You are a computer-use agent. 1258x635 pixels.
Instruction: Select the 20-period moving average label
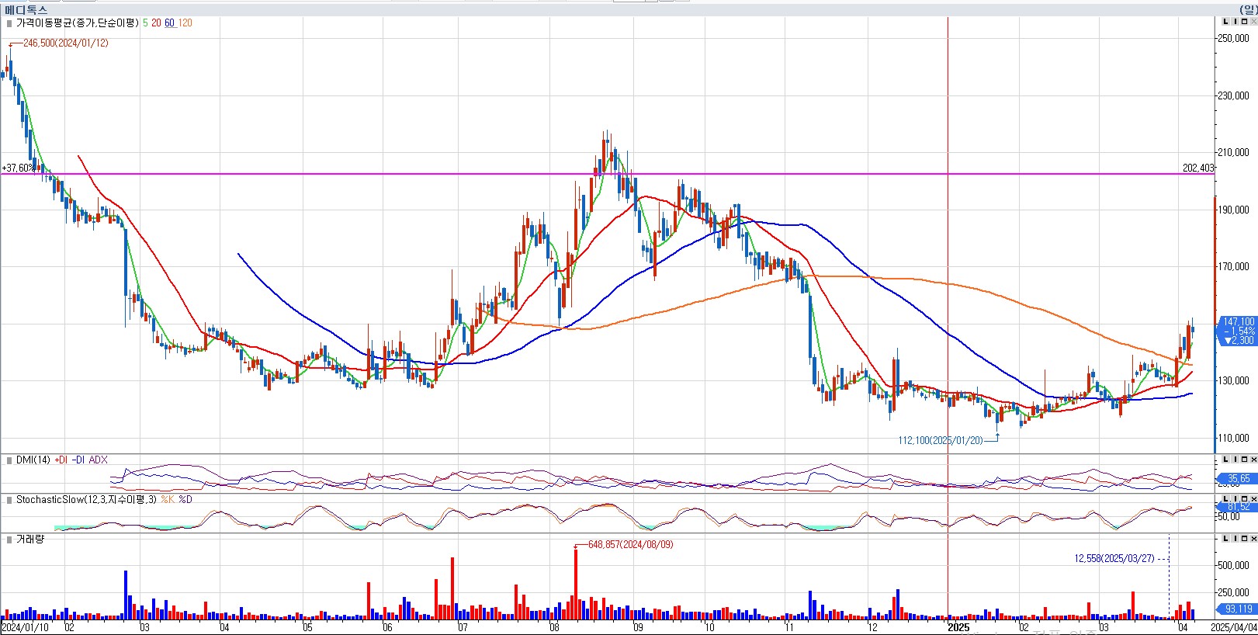[156, 23]
